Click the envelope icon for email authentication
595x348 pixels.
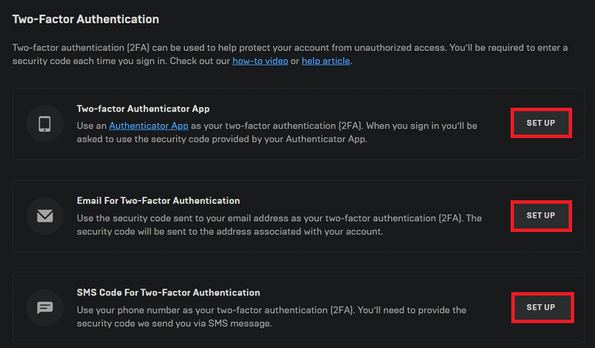(44, 216)
